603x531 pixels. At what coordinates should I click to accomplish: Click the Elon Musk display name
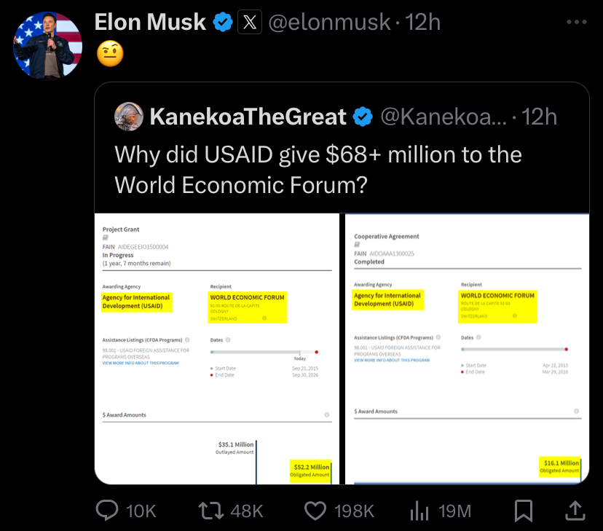150,22
